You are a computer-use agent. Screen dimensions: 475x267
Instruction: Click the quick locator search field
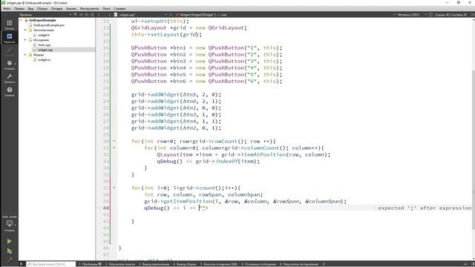click(x=50, y=264)
